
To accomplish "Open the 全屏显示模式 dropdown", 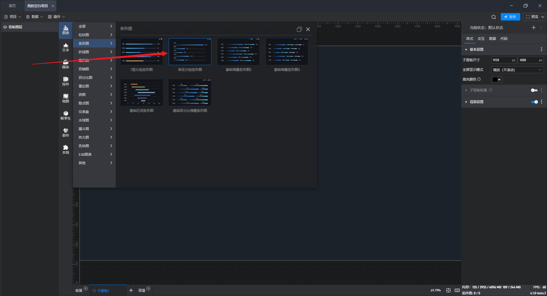I will [x=517, y=70].
